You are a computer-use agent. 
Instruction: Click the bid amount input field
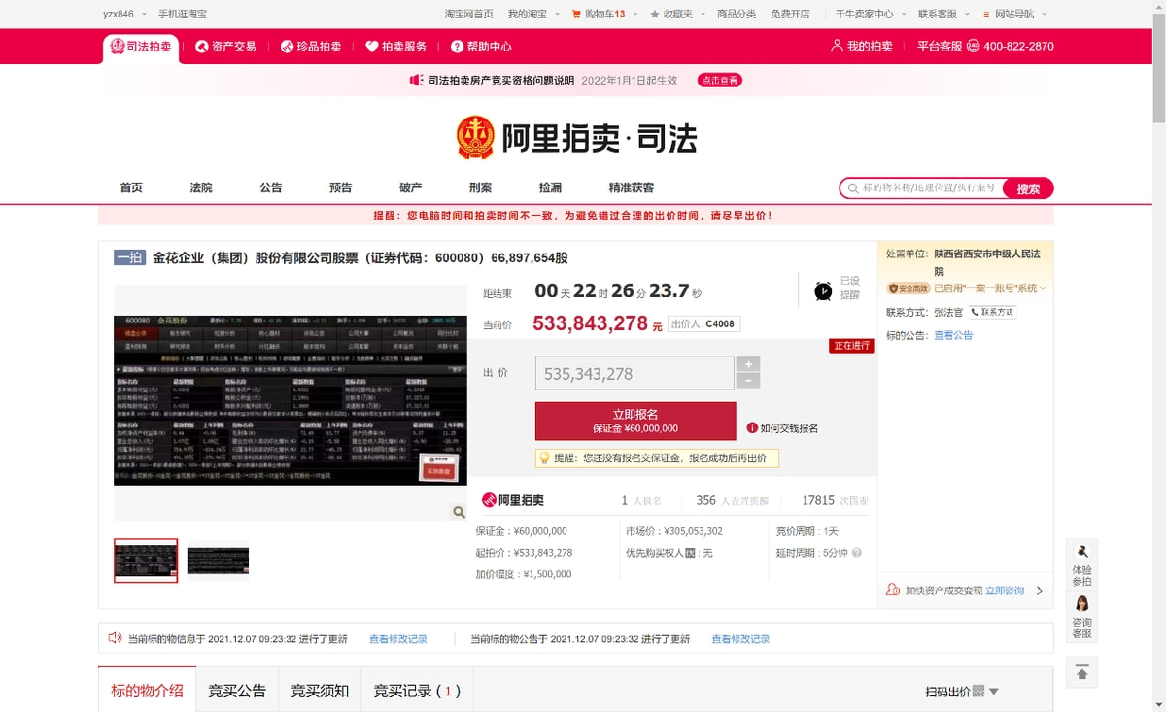coord(634,373)
